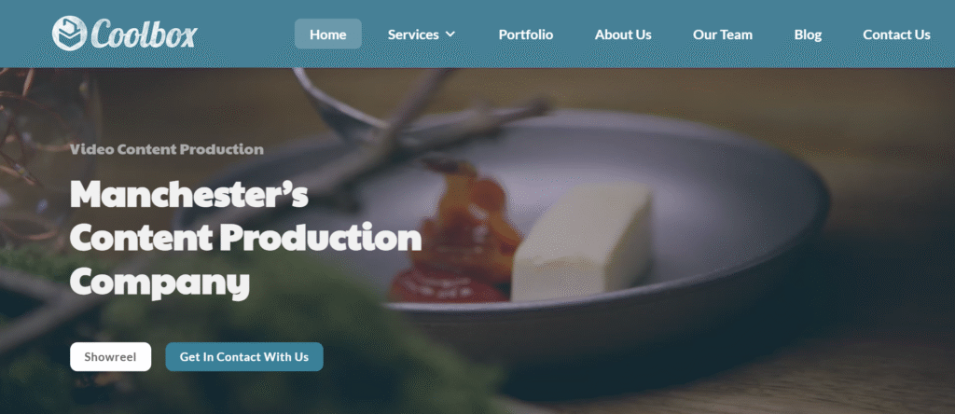This screenshot has height=414, width=955.
Task: Navigate to Contact Us page
Action: 896,34
